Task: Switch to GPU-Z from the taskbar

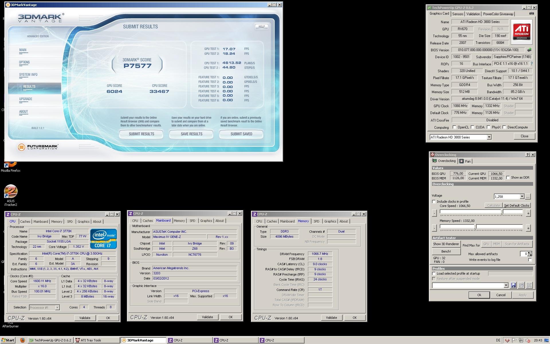Action: 50,340
